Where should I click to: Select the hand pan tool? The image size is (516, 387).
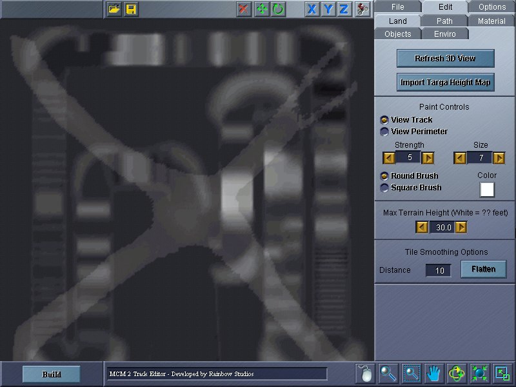pos(433,373)
